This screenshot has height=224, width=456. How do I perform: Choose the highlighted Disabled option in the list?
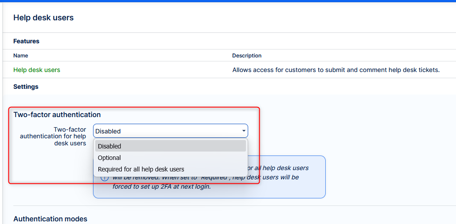pyautogui.click(x=170, y=146)
